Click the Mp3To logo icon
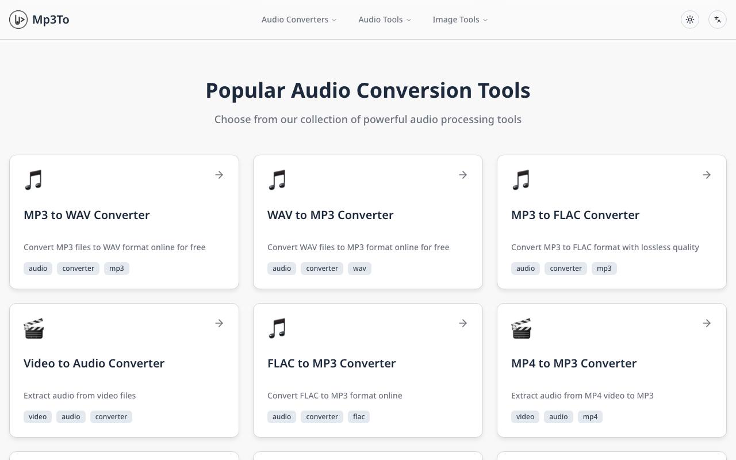Viewport: 736px width, 460px height. [18, 20]
